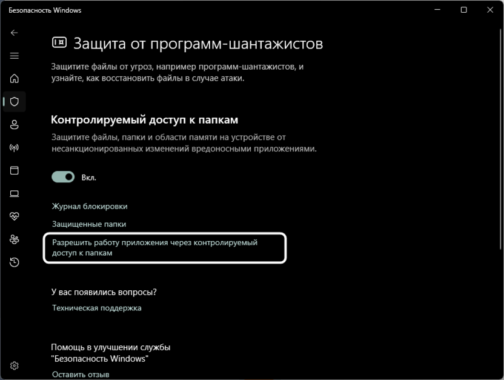Maximize the Безопасность Windows window
This screenshot has height=380, width=504.
coord(463,10)
